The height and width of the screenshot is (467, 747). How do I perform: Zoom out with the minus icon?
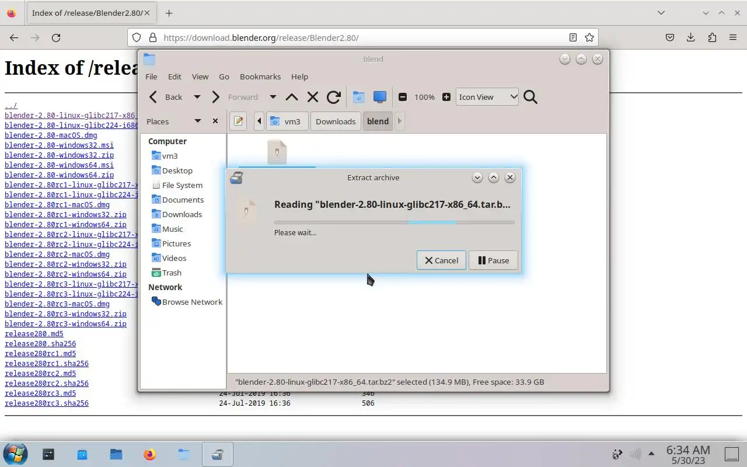pos(402,97)
